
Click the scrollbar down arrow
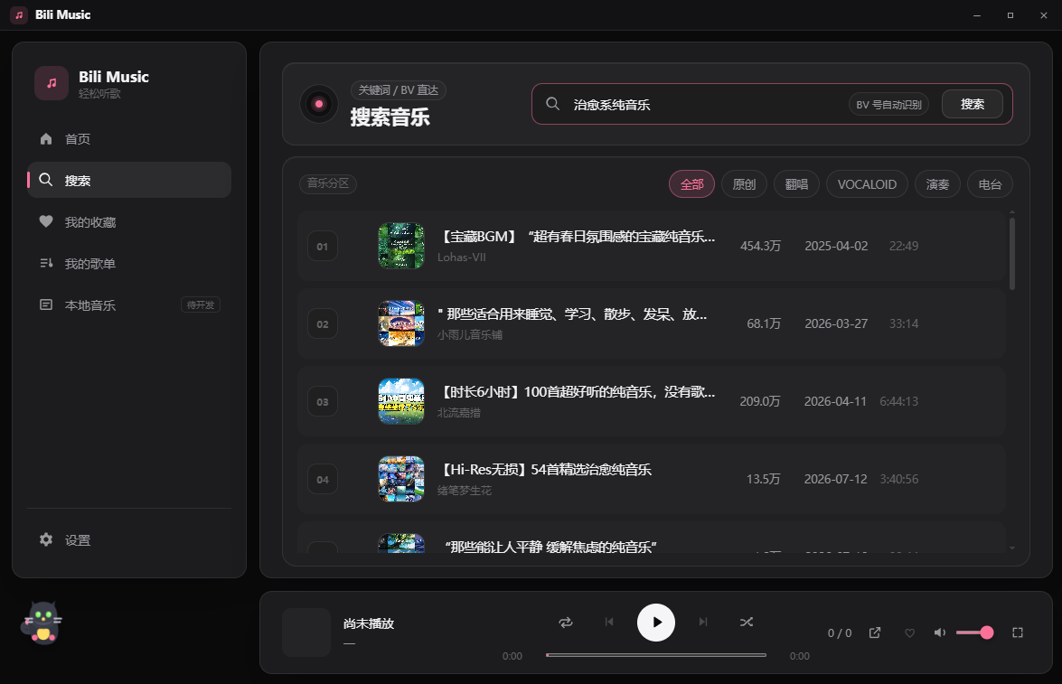click(x=1012, y=548)
